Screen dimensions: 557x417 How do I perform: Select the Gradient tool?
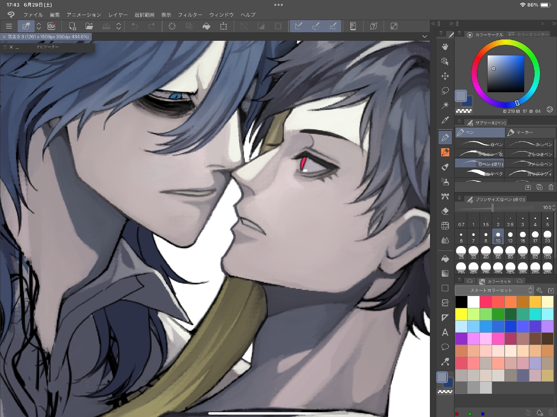tap(445, 274)
